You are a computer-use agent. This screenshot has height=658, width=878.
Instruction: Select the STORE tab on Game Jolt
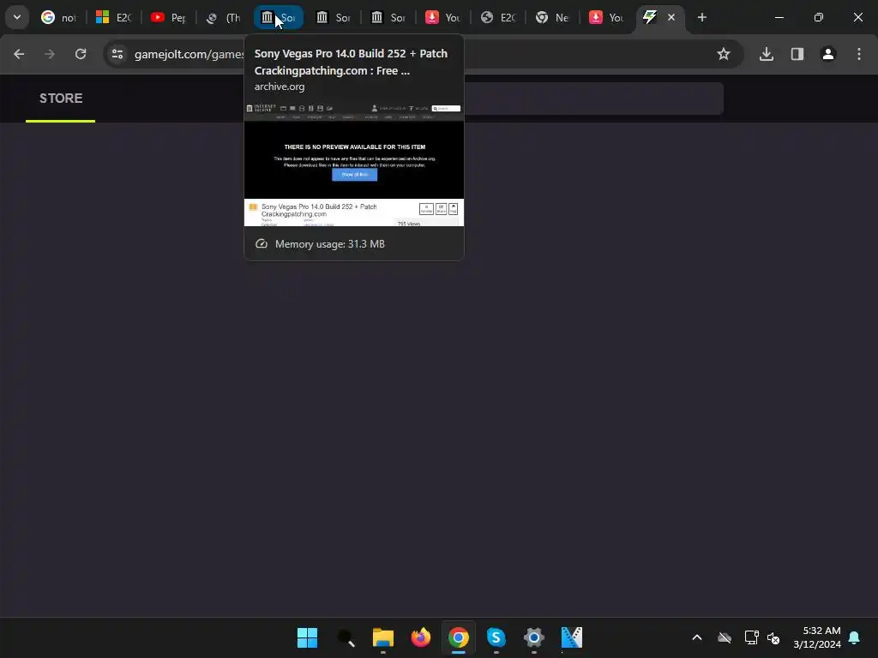pyautogui.click(x=61, y=99)
